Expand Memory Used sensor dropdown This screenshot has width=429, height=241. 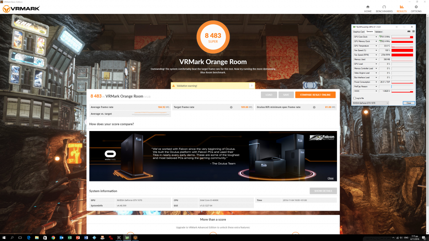[376, 59]
